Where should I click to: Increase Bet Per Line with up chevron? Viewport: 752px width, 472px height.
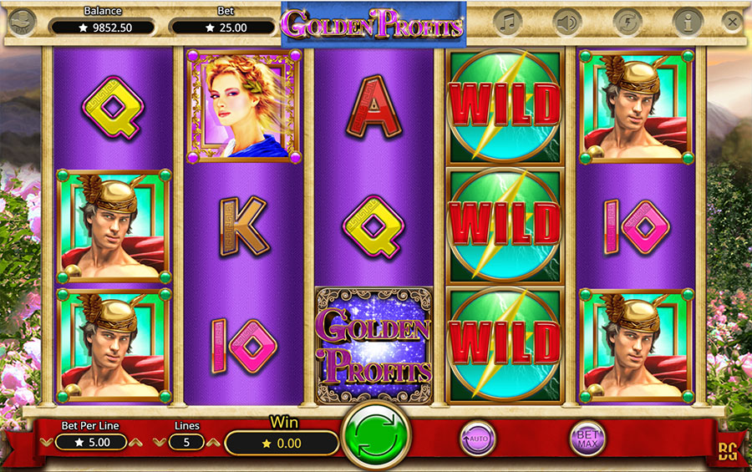coord(135,442)
